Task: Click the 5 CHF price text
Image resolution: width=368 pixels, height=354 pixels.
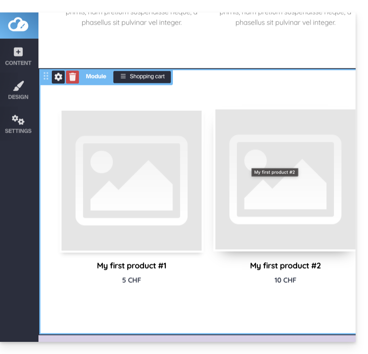Action: point(132,280)
